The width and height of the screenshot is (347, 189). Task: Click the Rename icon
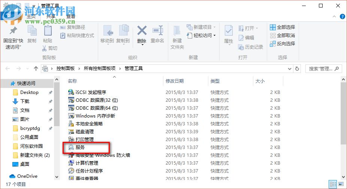[157, 31]
